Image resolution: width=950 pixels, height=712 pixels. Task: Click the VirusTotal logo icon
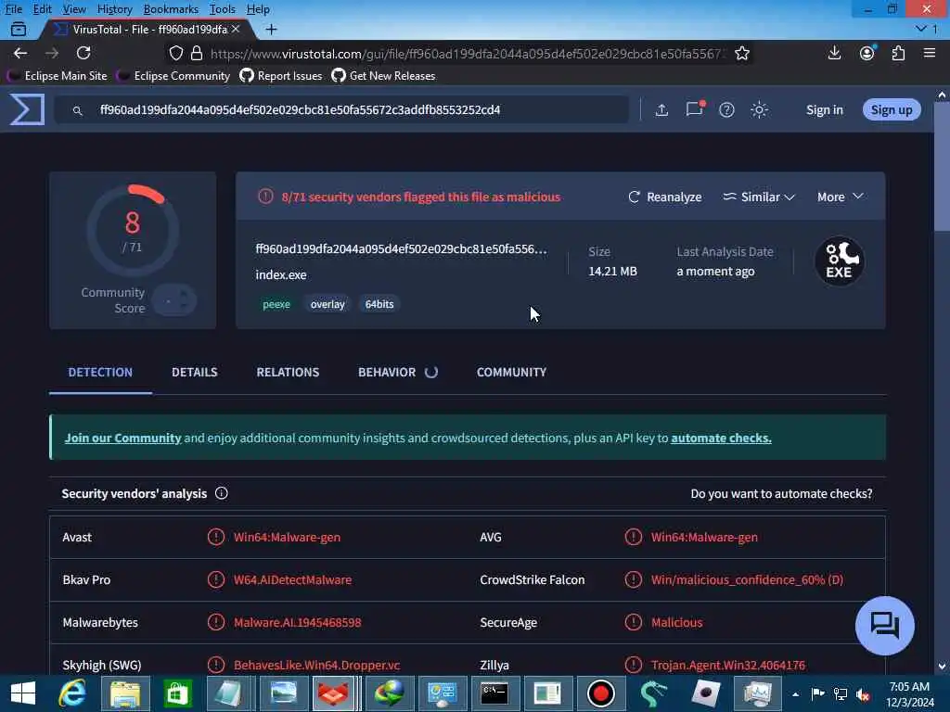(27, 109)
